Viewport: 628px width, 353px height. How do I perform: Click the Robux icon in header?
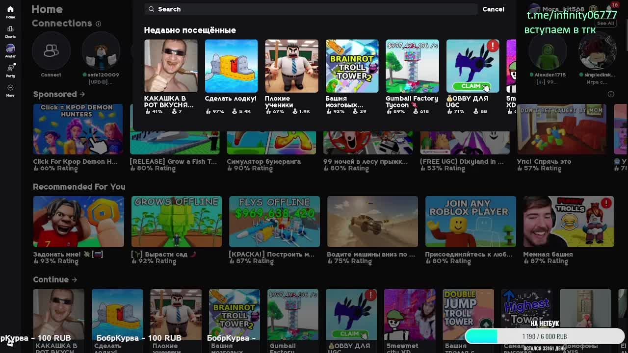pos(593,9)
